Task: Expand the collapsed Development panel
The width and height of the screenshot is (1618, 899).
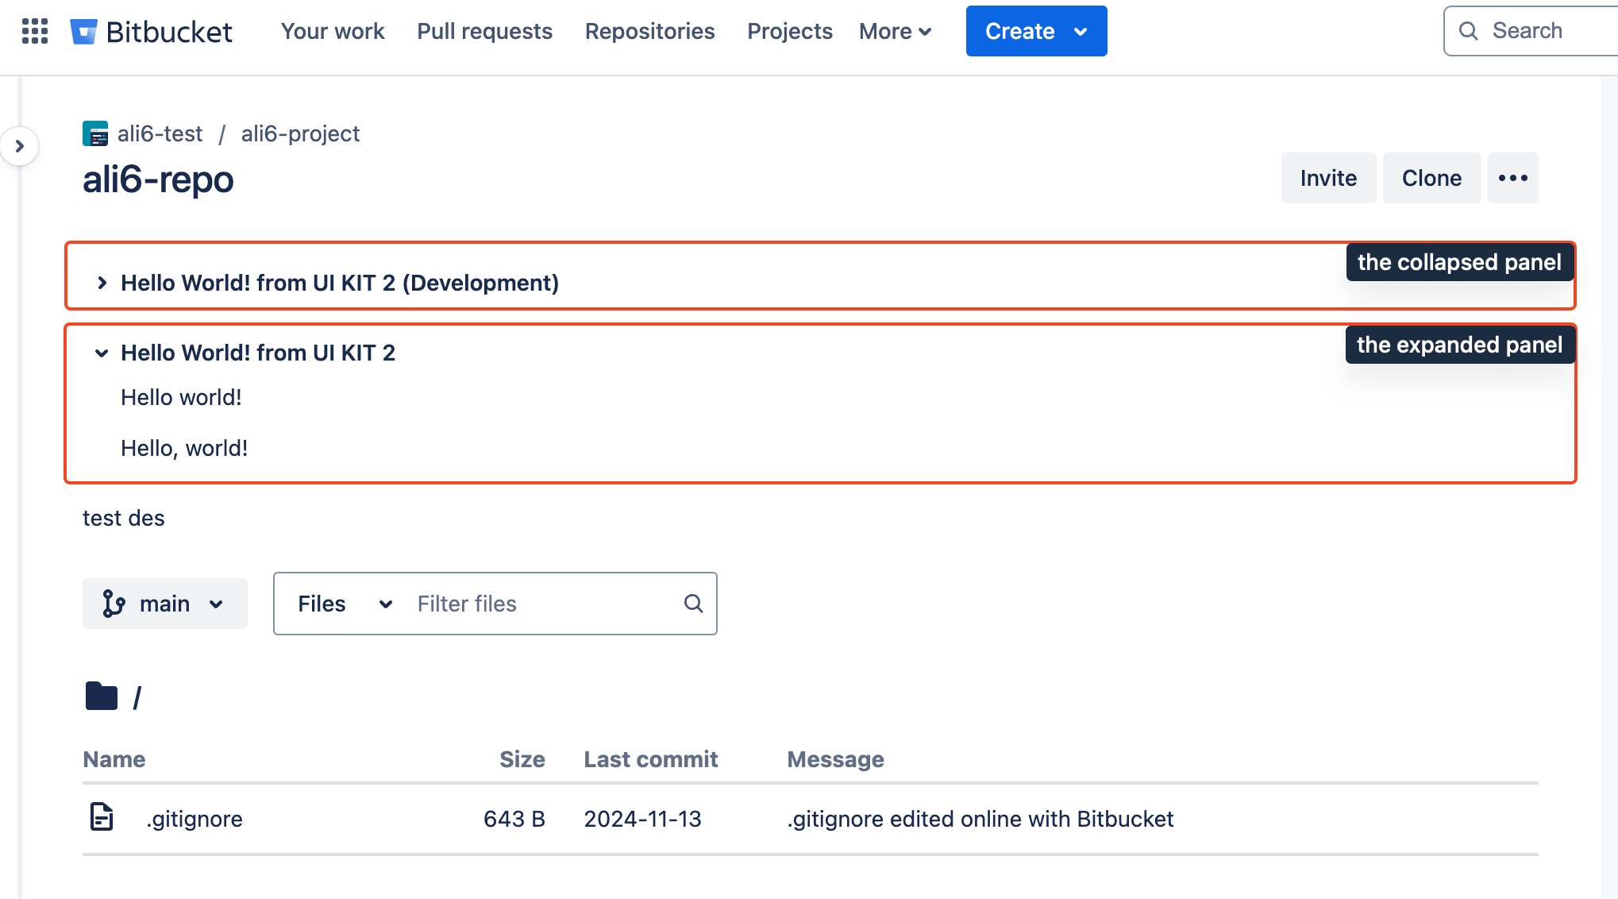Action: (x=102, y=282)
